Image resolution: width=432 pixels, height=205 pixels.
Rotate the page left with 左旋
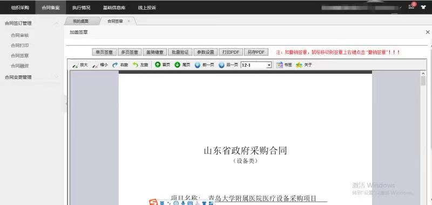click(140, 65)
